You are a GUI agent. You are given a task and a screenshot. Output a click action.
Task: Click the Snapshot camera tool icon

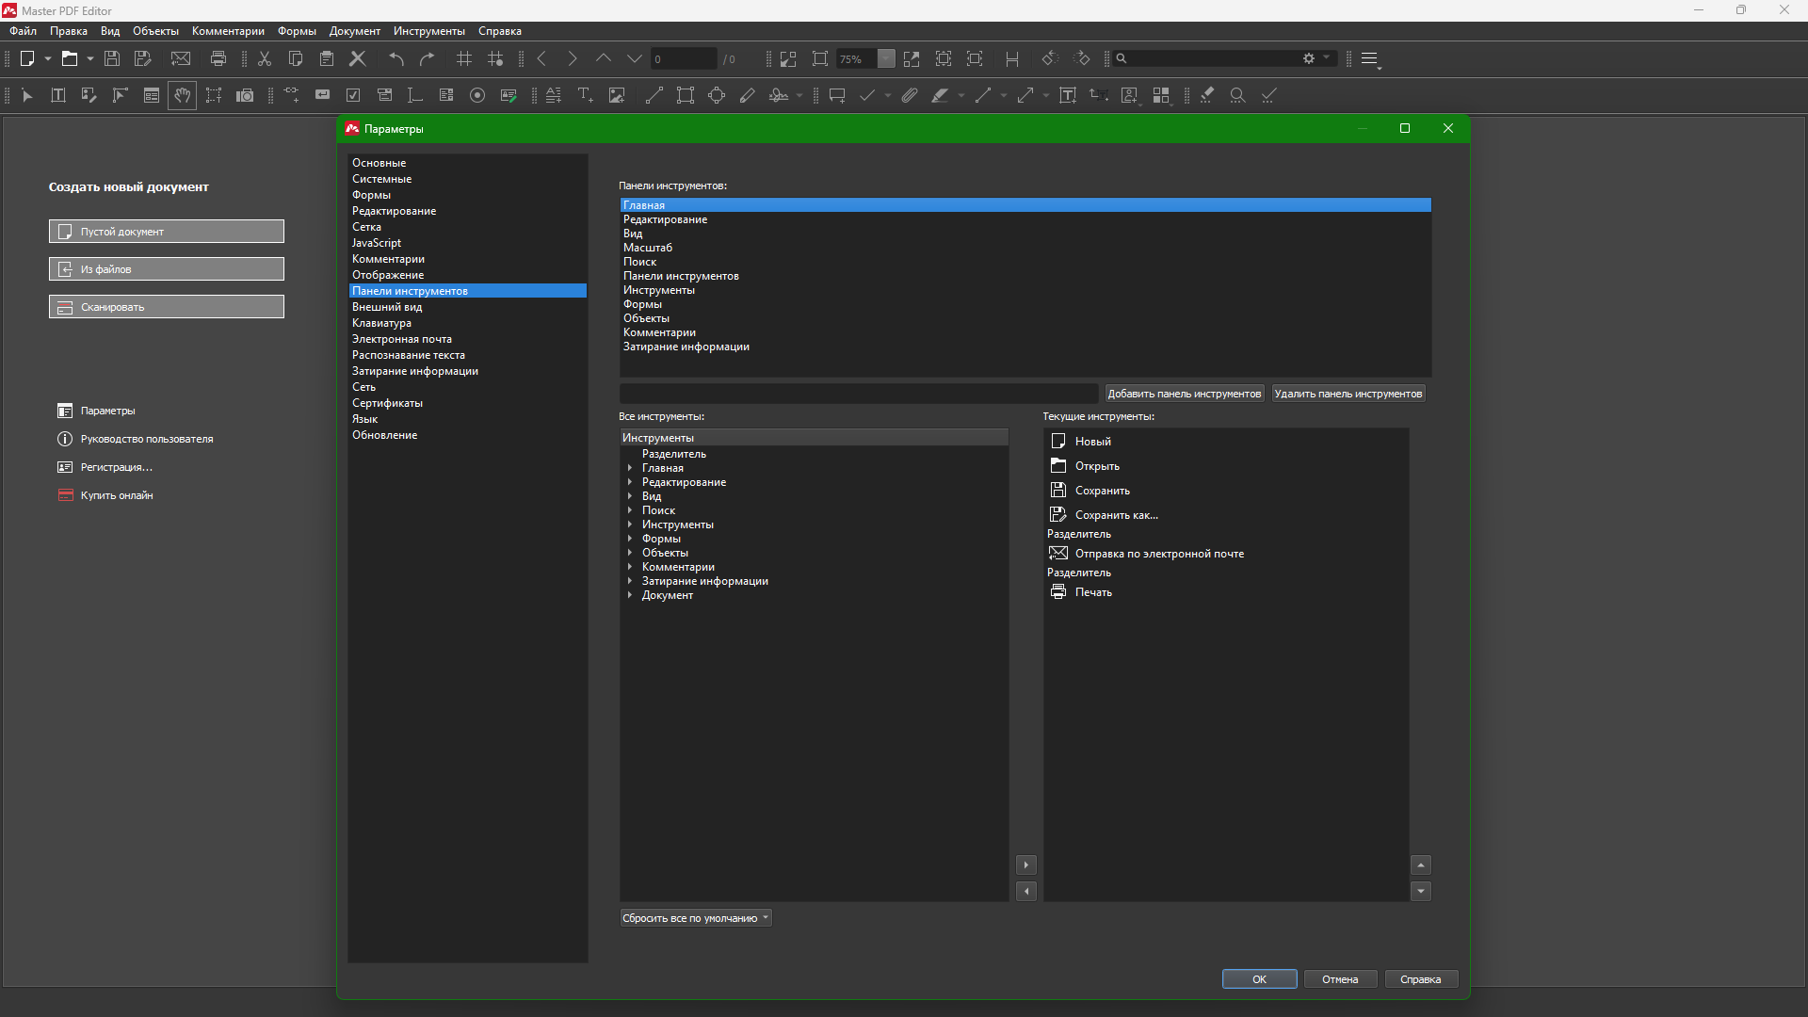click(245, 95)
